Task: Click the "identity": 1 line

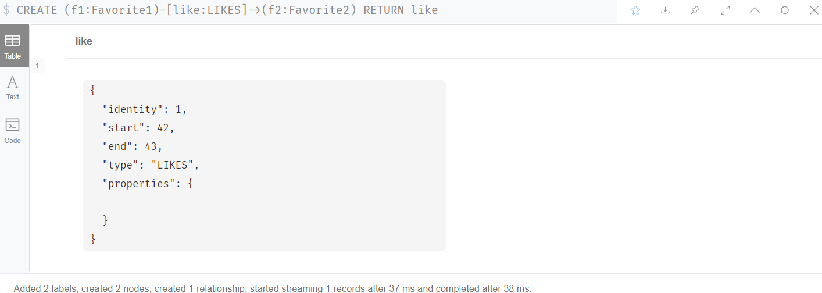Action: (145, 109)
